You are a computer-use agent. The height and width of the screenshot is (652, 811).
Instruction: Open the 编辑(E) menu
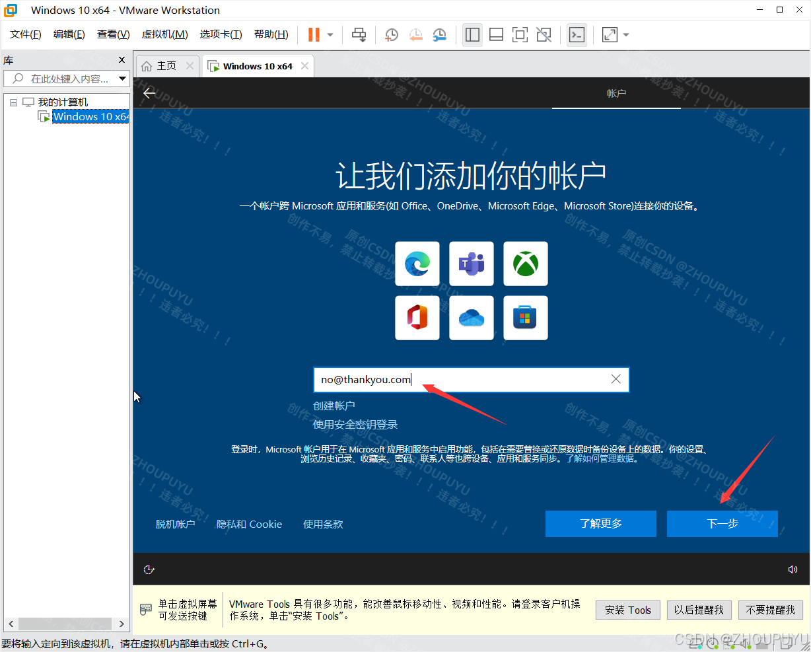[69, 34]
